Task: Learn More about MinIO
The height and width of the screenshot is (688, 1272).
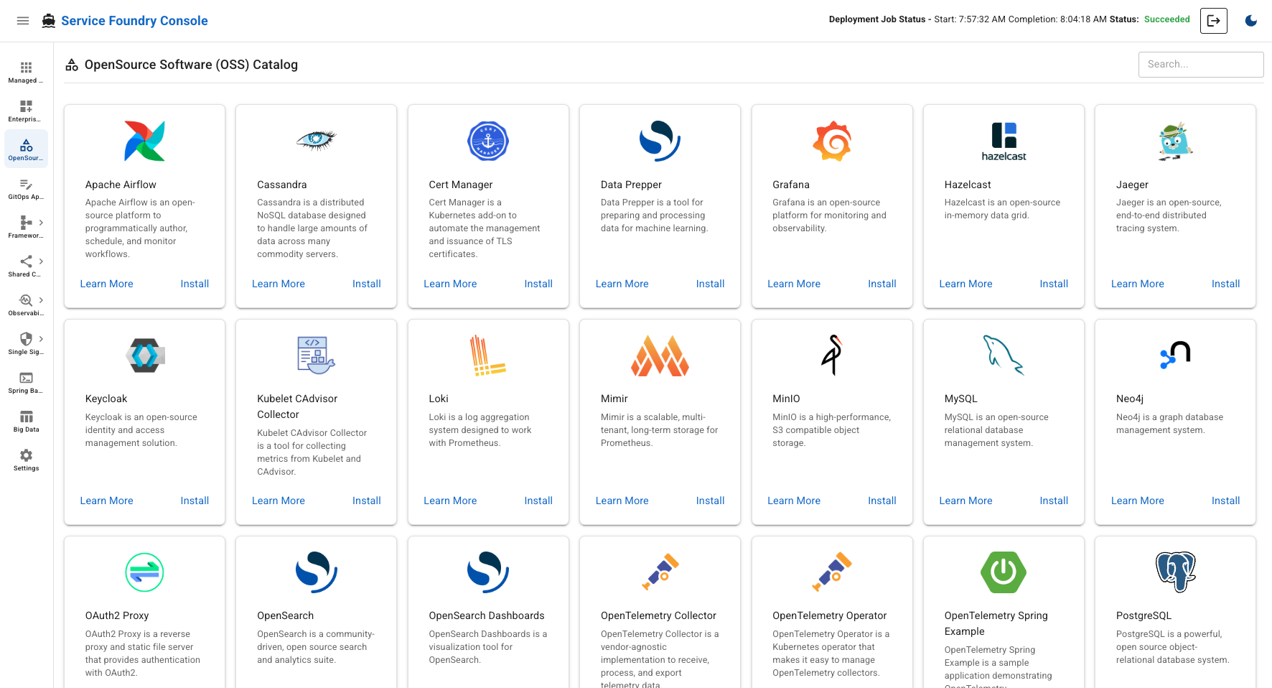Action: coord(794,501)
